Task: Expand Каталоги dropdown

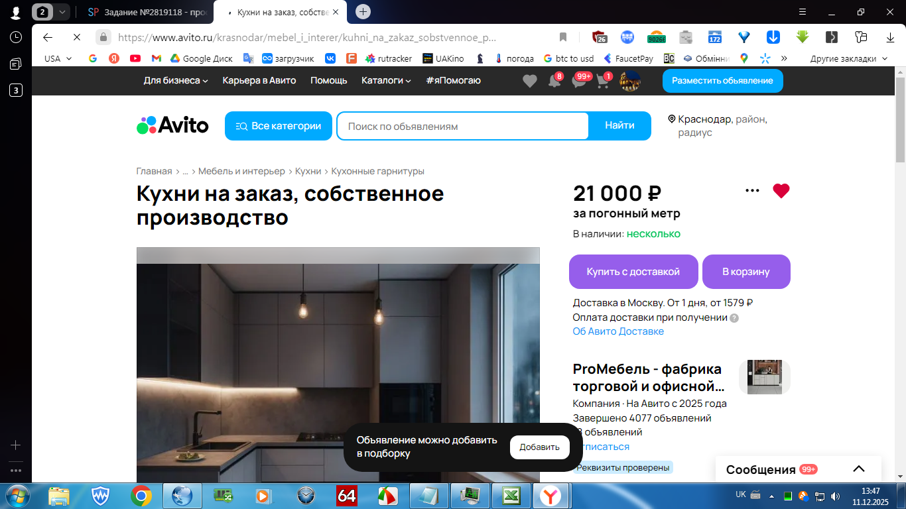Action: (386, 80)
